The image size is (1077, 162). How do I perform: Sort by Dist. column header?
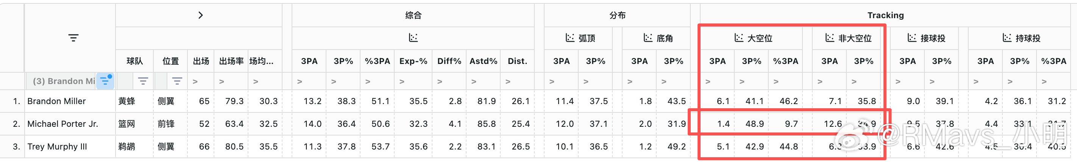pyautogui.click(x=517, y=61)
